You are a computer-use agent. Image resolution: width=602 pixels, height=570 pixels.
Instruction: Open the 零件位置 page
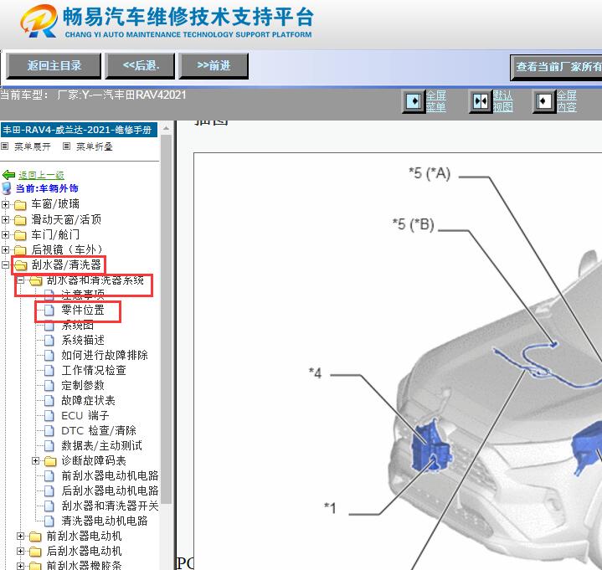tap(83, 311)
